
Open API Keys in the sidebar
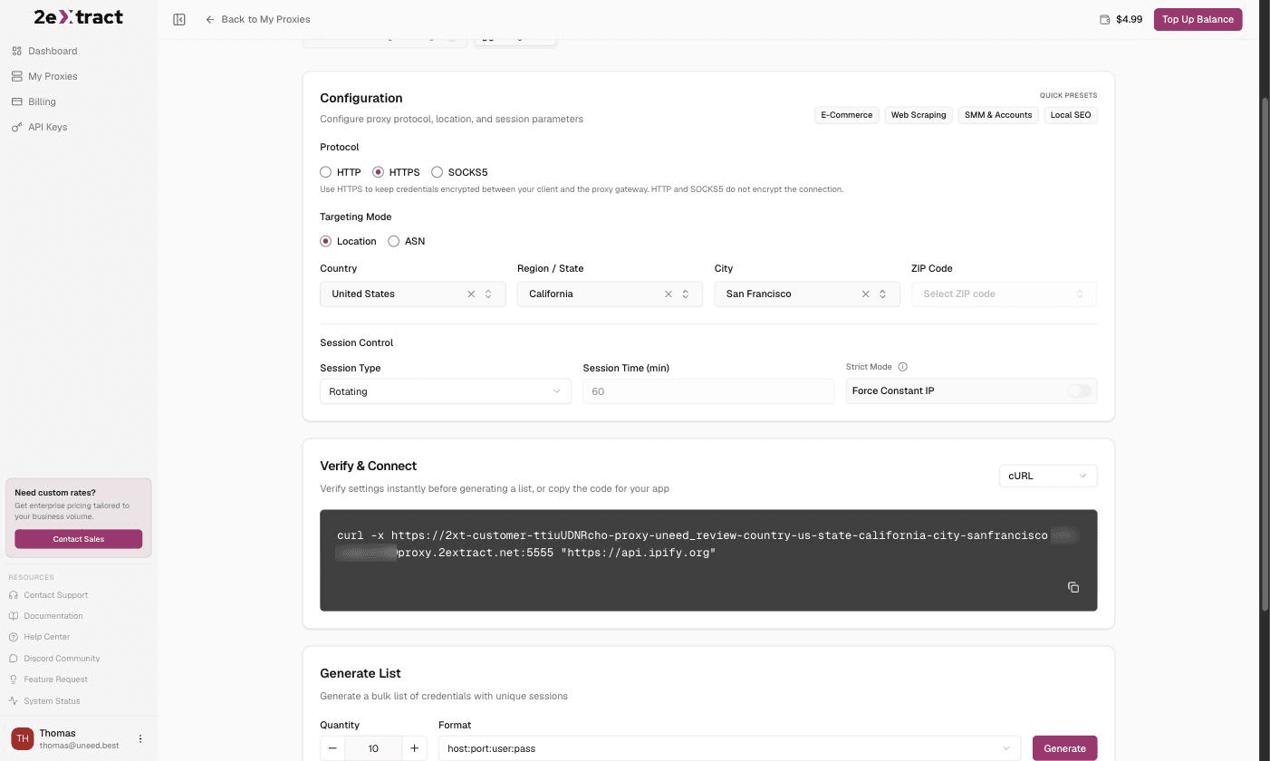47,127
